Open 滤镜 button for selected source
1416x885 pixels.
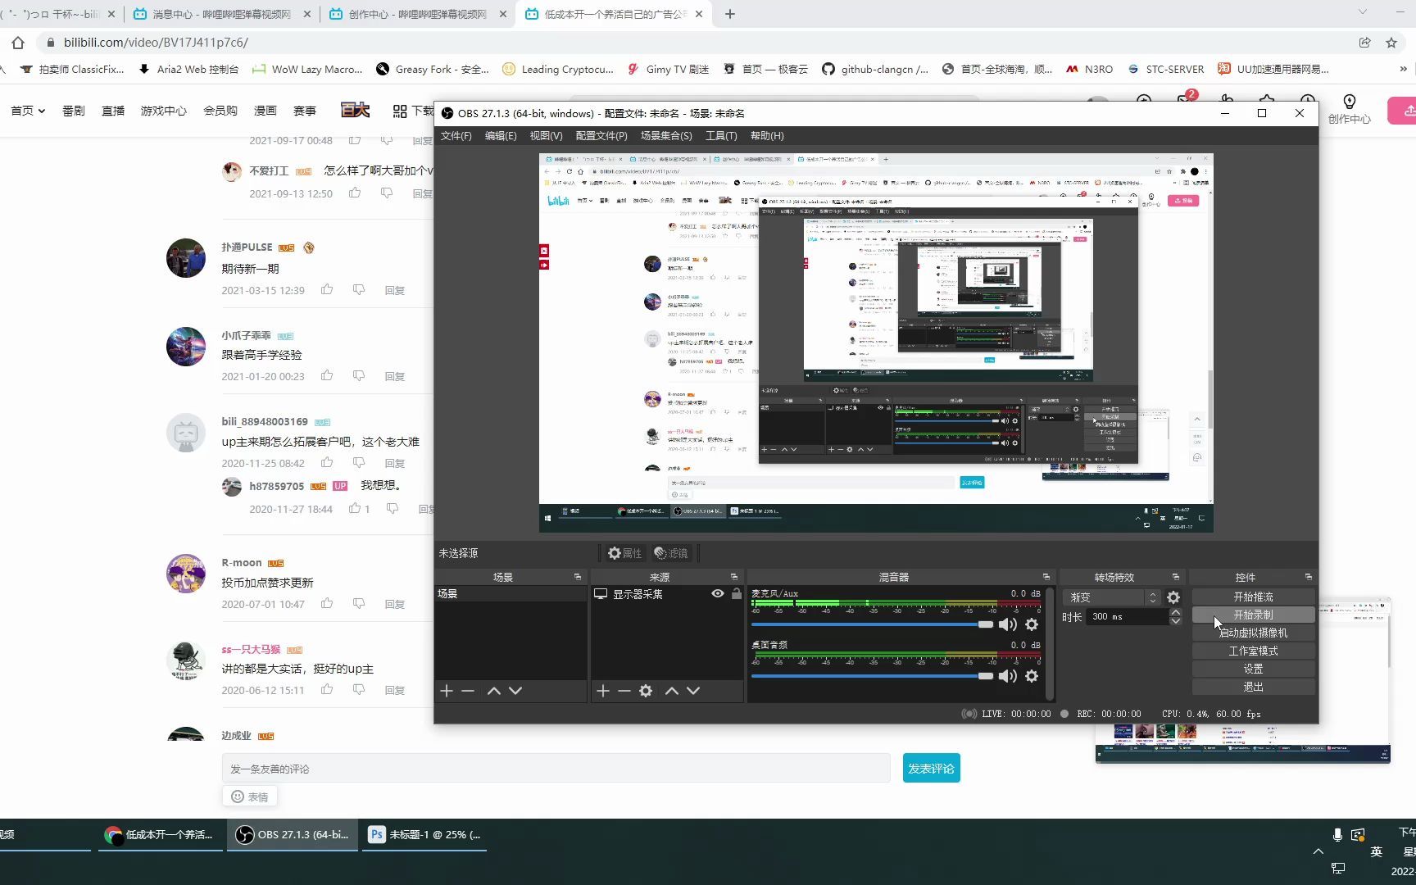click(671, 553)
